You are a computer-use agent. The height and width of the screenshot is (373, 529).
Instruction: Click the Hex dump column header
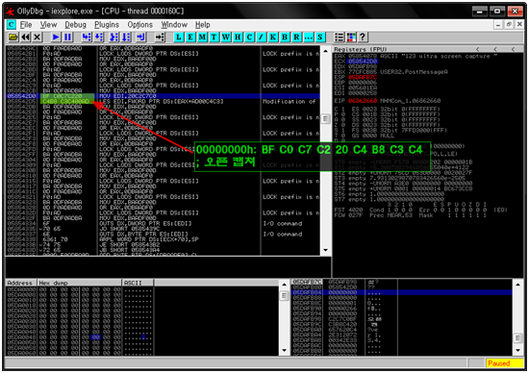[x=79, y=283]
